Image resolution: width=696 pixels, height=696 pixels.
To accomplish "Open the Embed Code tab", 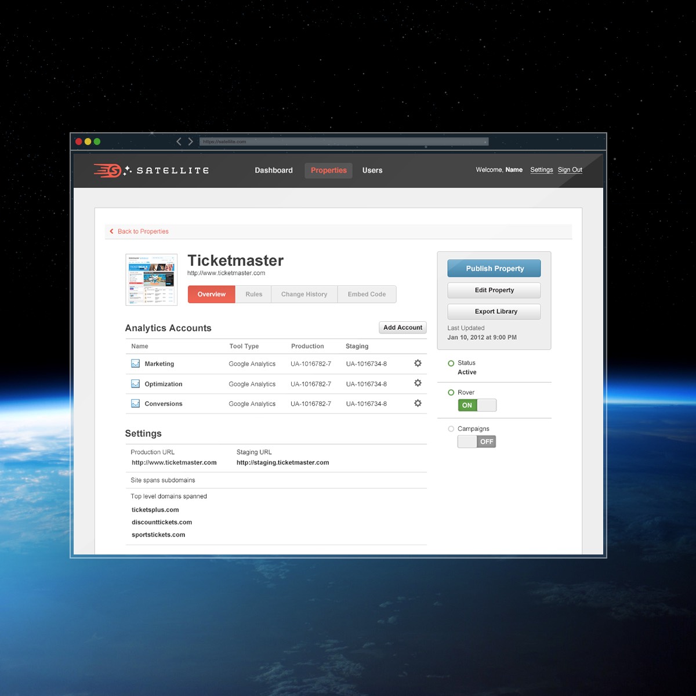I will (x=367, y=295).
